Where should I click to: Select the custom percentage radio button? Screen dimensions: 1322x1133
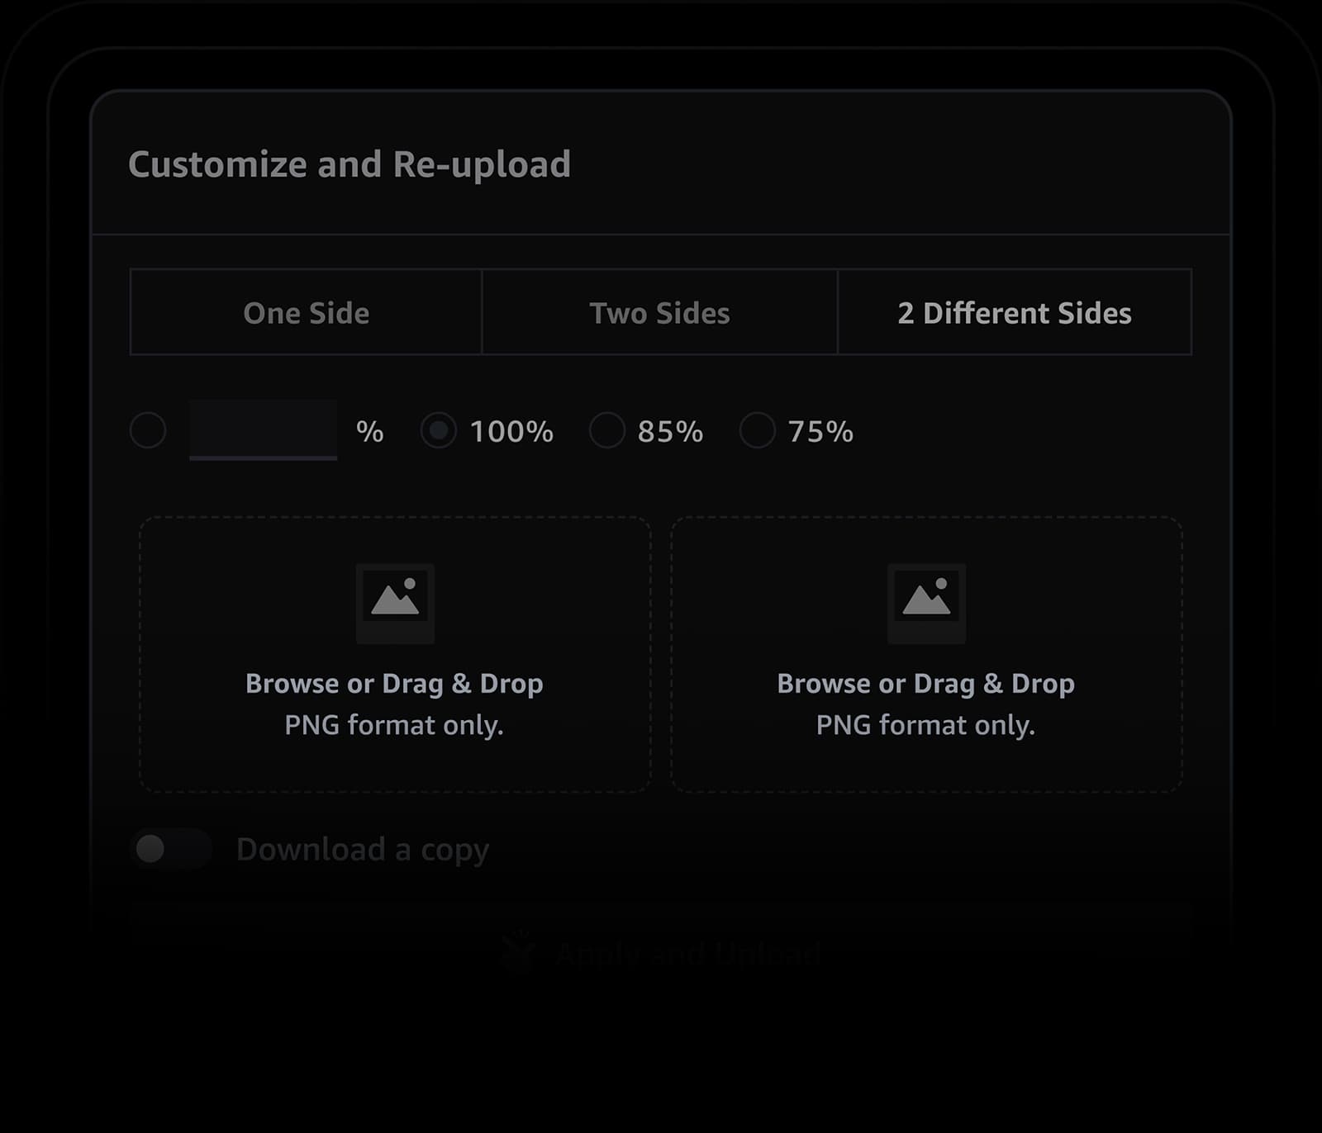147,431
